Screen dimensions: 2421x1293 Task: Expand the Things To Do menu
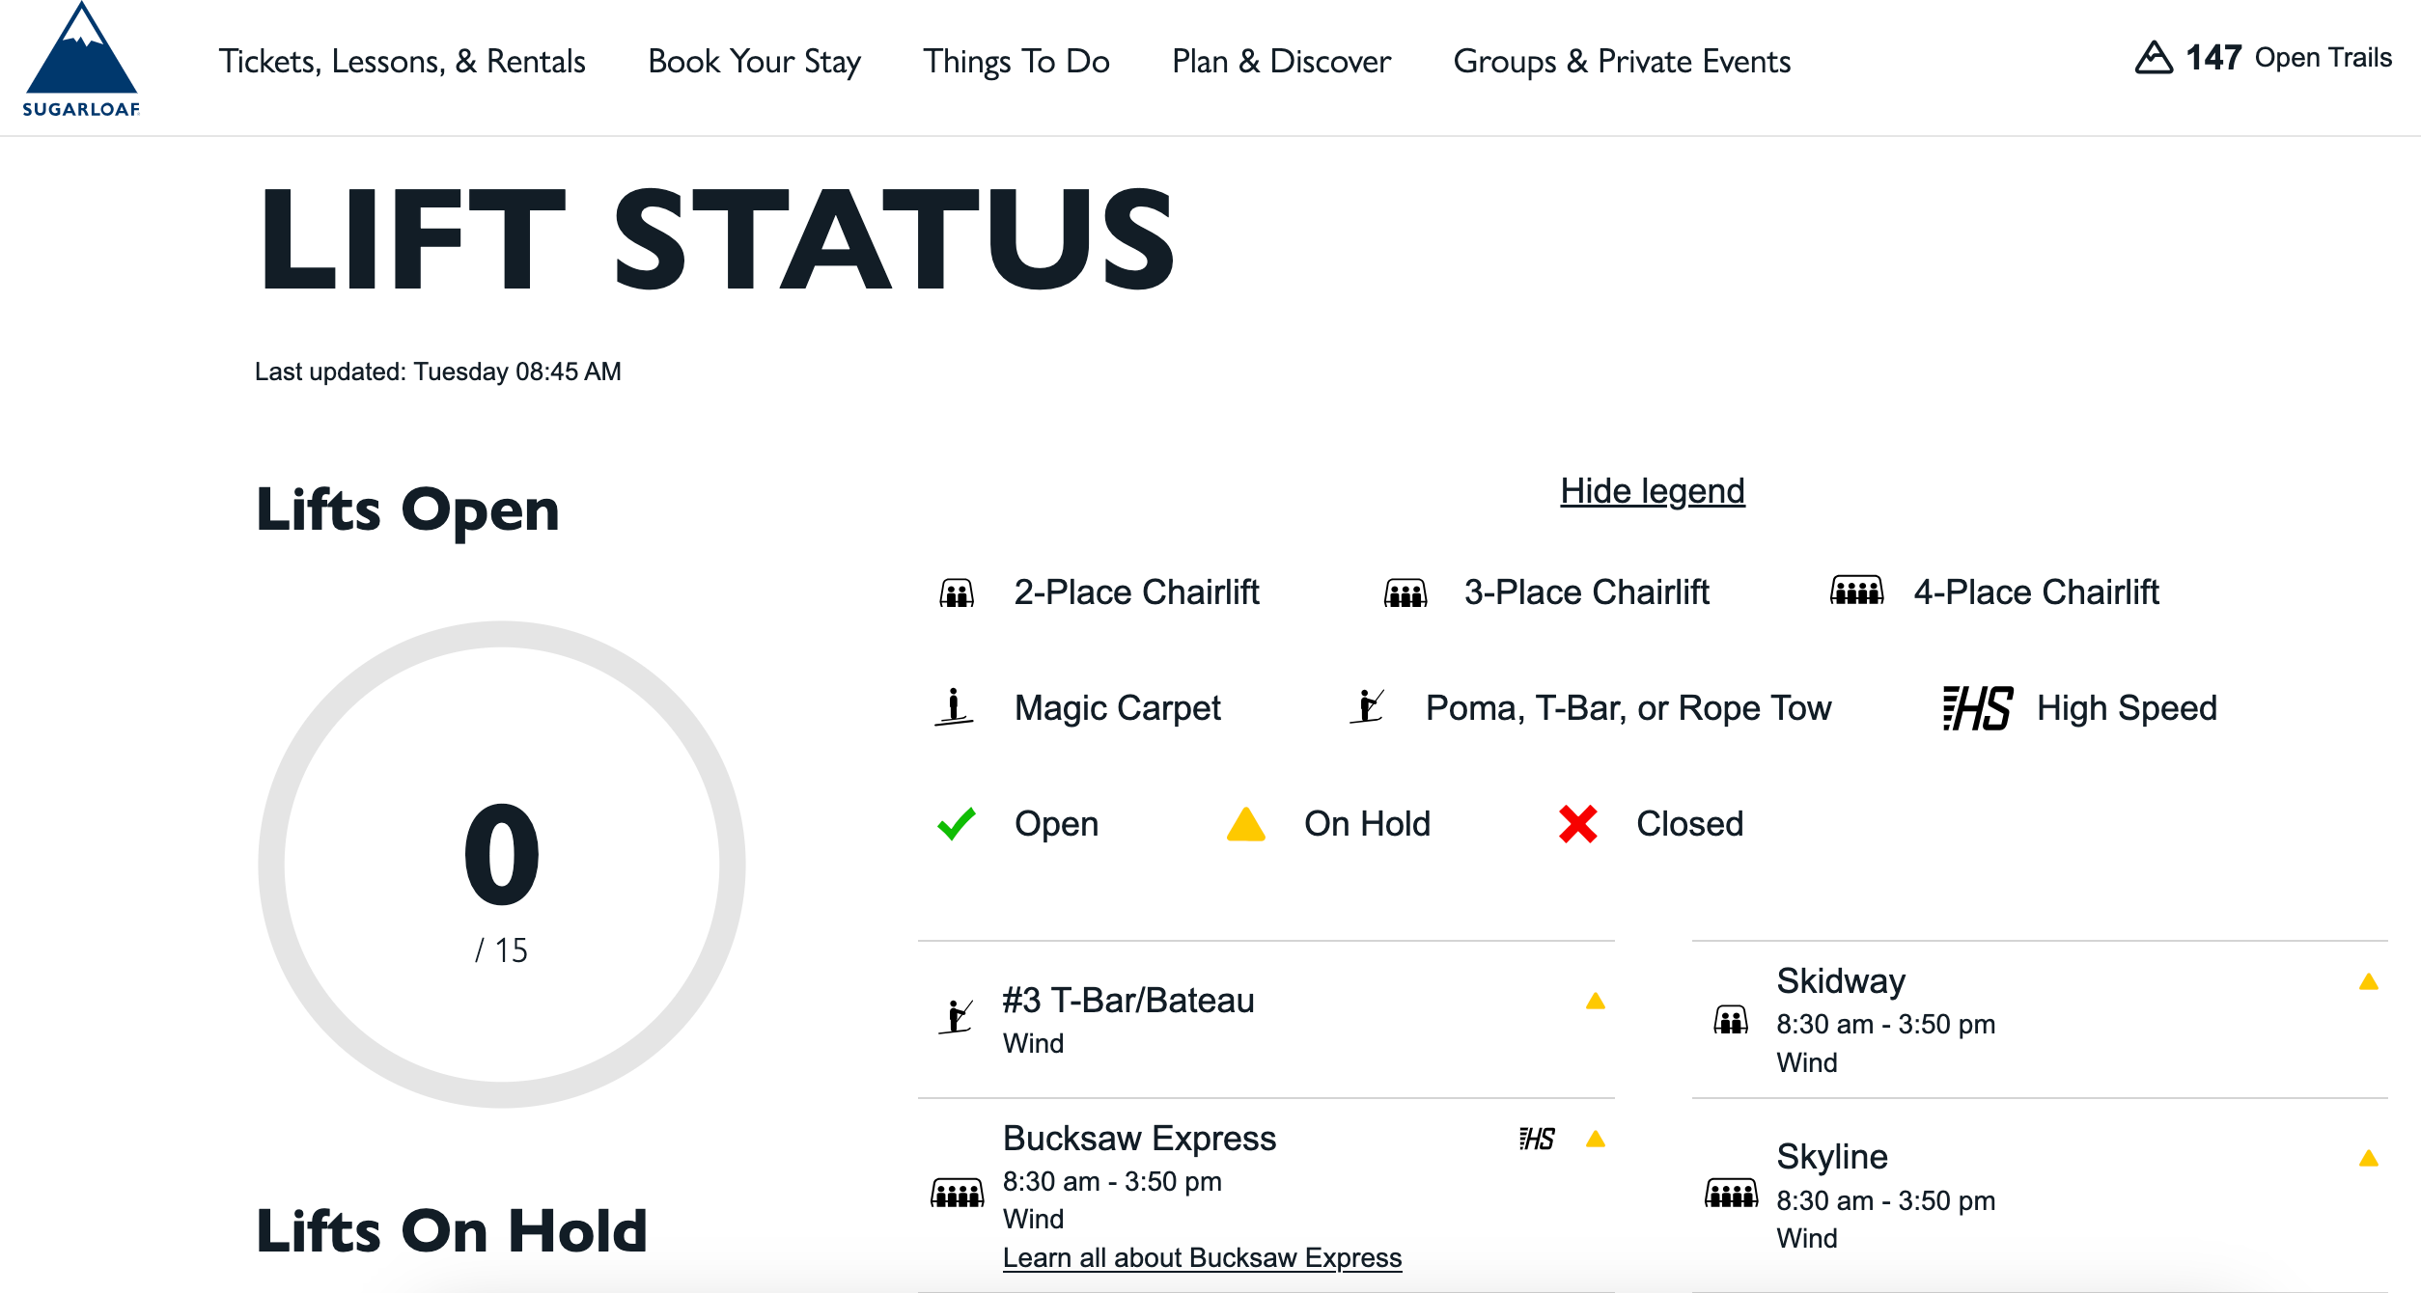tap(1016, 62)
